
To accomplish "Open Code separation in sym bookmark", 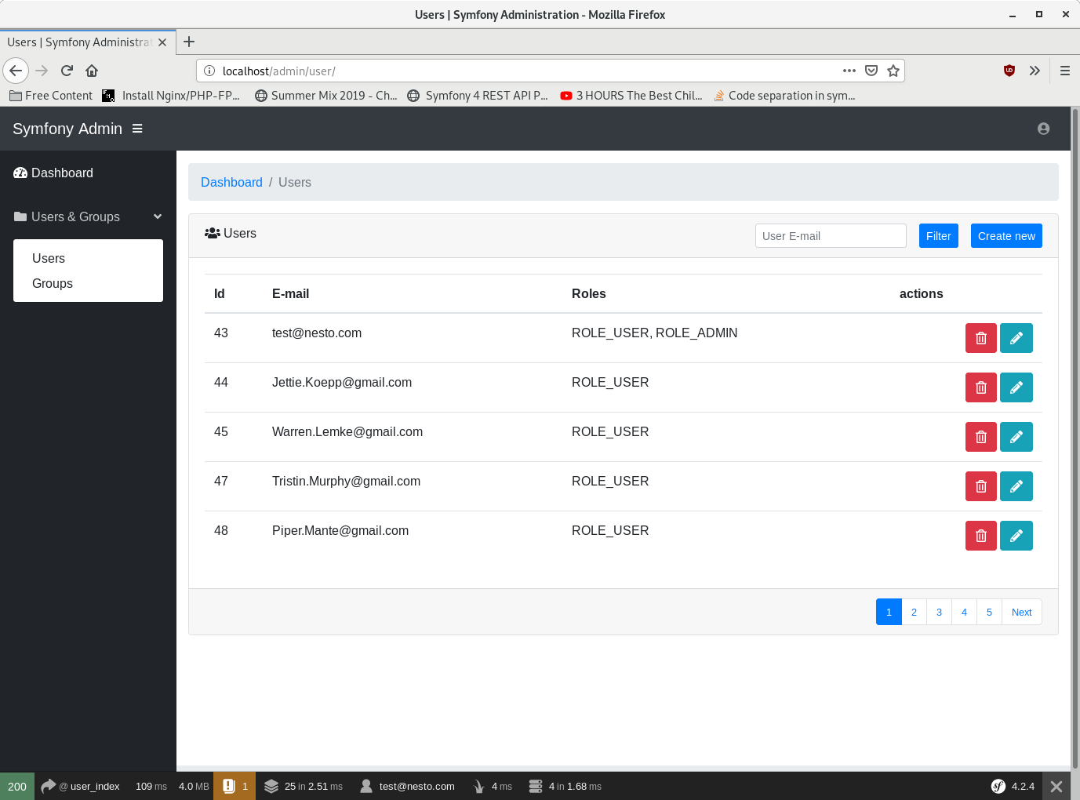I will tap(784, 95).
